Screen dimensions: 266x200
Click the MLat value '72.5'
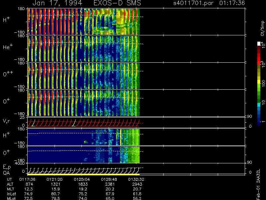pos(29,198)
